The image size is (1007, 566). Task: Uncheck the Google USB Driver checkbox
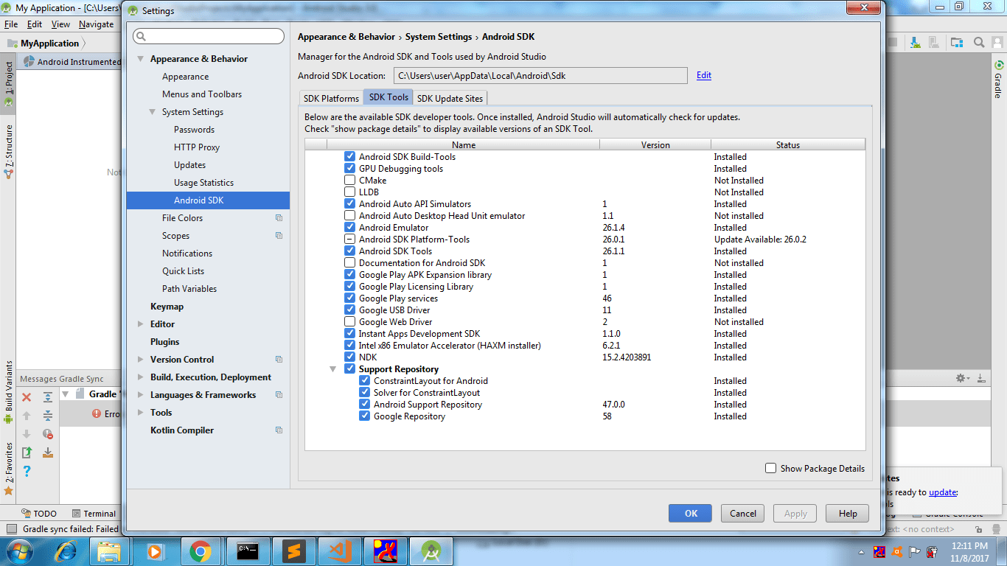coord(350,310)
